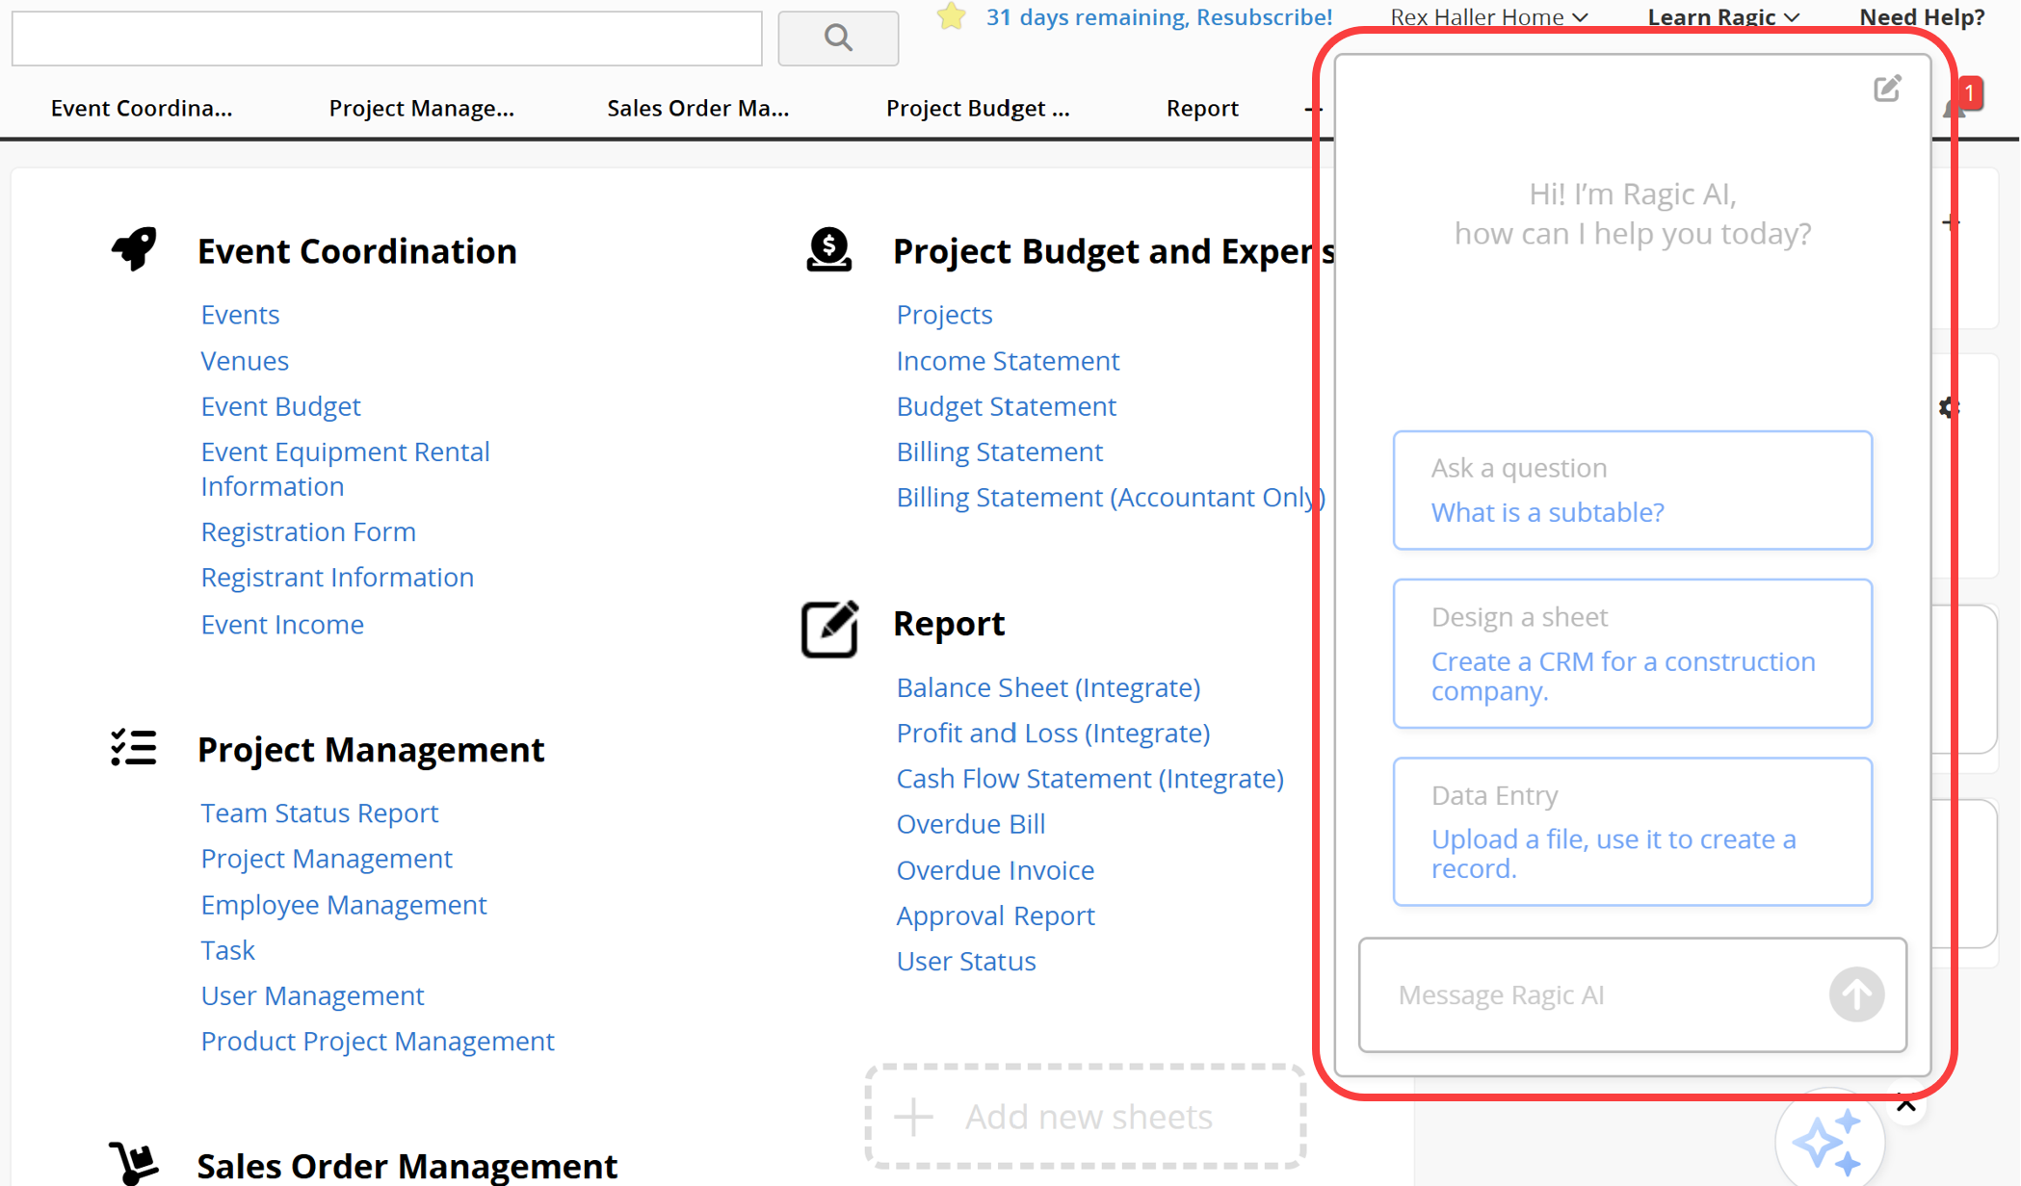
Task: Open the Events sheet
Action: pos(240,315)
